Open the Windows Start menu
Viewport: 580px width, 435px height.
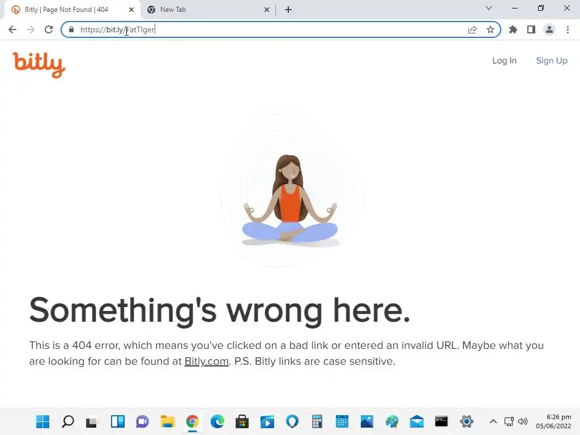(x=42, y=421)
